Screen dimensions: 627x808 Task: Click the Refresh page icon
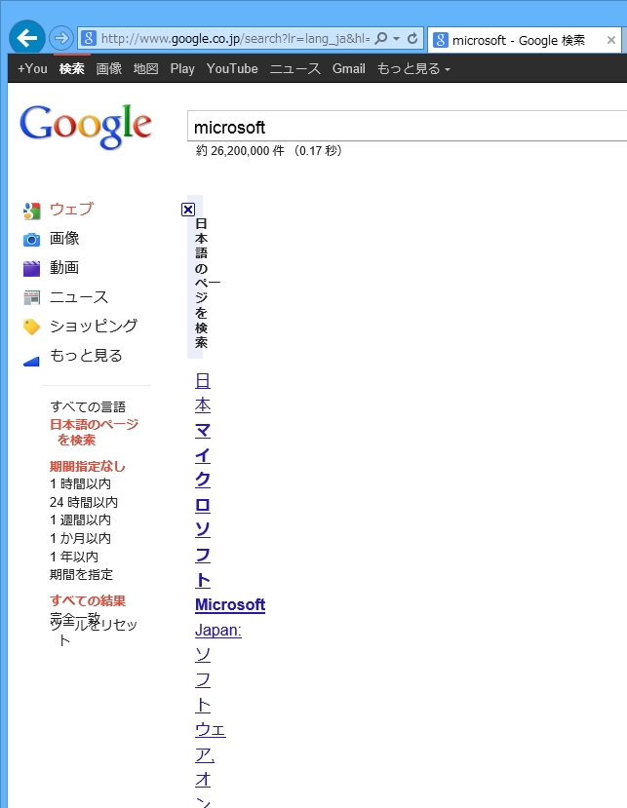pos(411,38)
